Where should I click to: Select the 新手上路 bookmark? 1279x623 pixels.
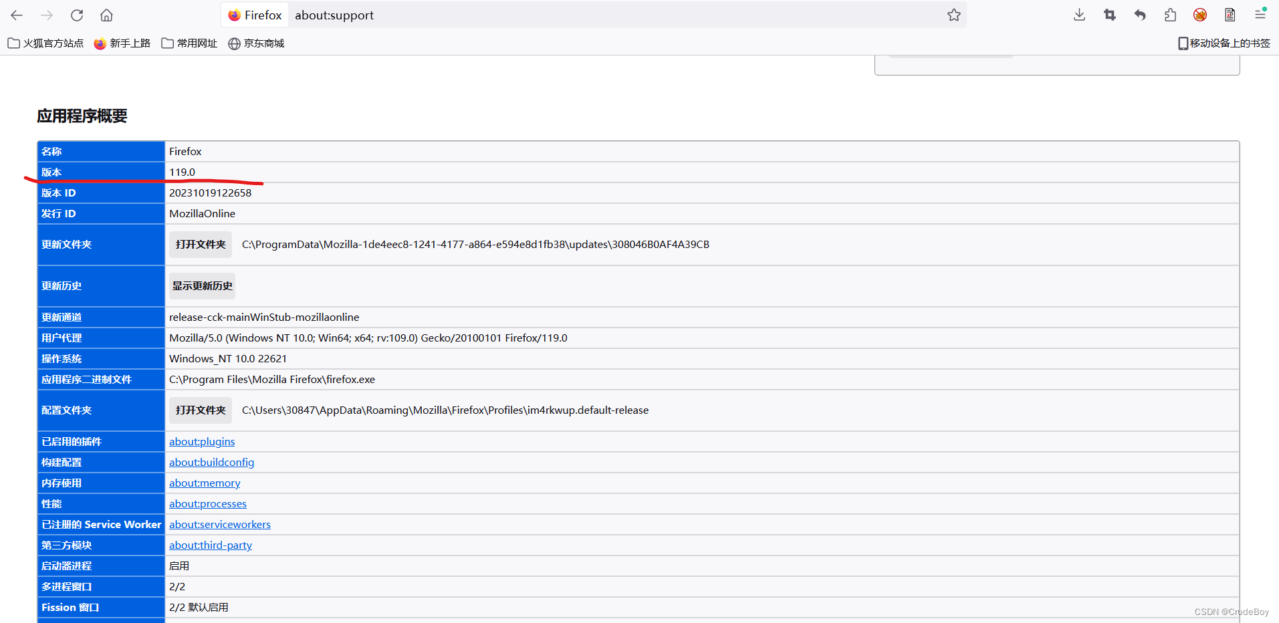[122, 43]
